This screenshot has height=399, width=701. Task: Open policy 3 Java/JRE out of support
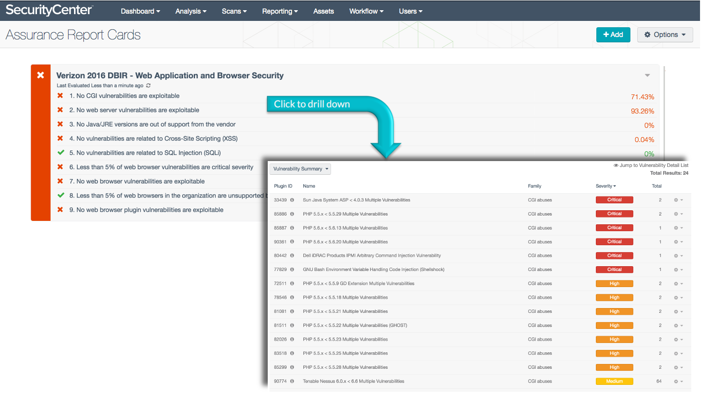[x=152, y=124]
